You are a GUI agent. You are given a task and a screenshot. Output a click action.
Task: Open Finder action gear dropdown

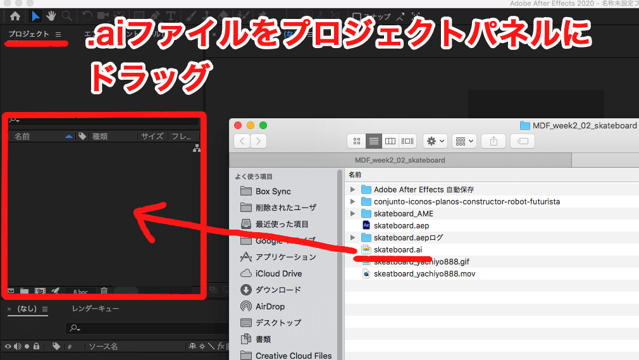point(435,141)
